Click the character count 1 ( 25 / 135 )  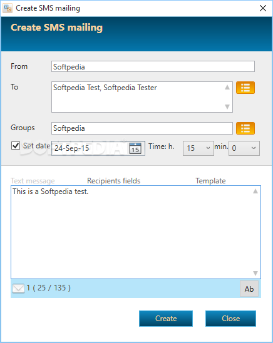(49, 288)
